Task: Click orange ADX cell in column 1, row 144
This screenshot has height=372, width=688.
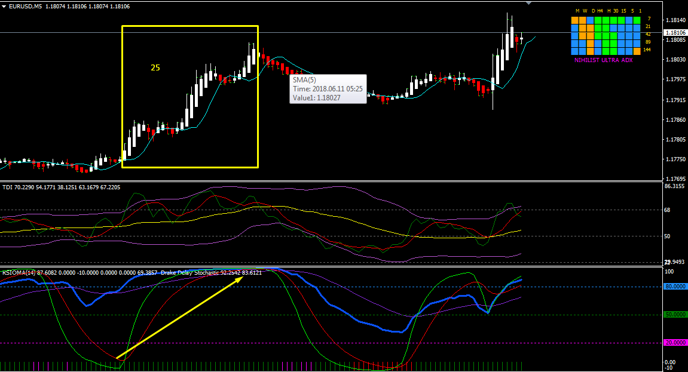Action: point(637,51)
